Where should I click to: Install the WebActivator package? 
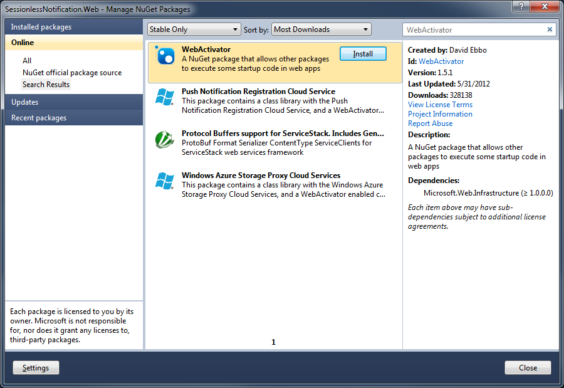coord(363,54)
